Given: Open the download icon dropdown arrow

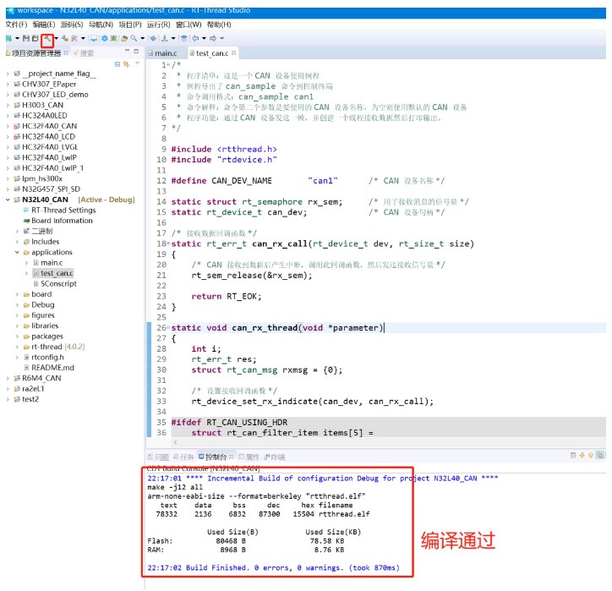Looking at the screenshot, I should pos(173,38).
